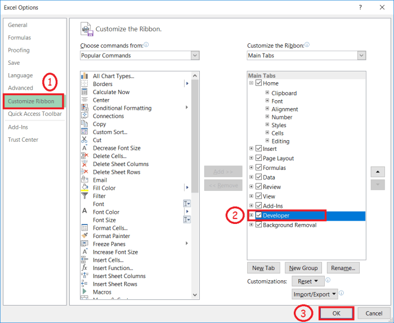The height and width of the screenshot is (323, 394).
Task: Click the All Chart Types icon
Action: [x=84, y=76]
